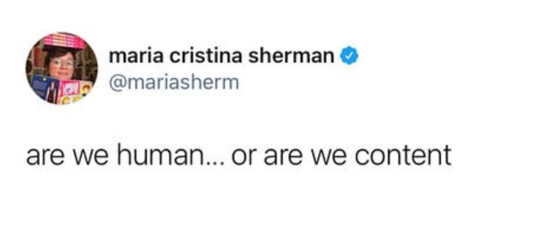
Task: Click the pink books stacked in avatar
Action: 64,41
